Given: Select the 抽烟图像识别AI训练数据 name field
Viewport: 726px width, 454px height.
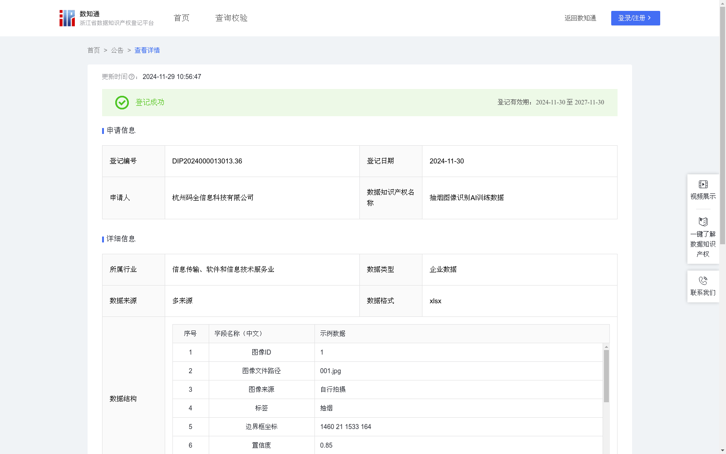Looking at the screenshot, I should click(x=466, y=197).
